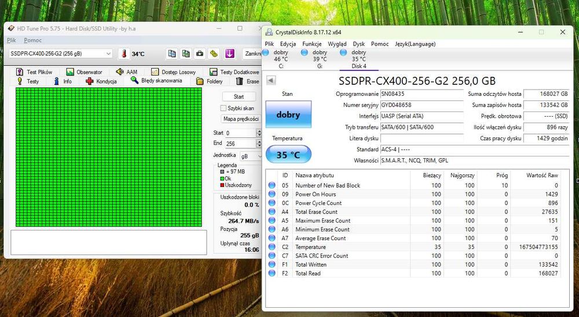
Task: Click status orb for Number of New Bad Block
Action: tap(272, 185)
